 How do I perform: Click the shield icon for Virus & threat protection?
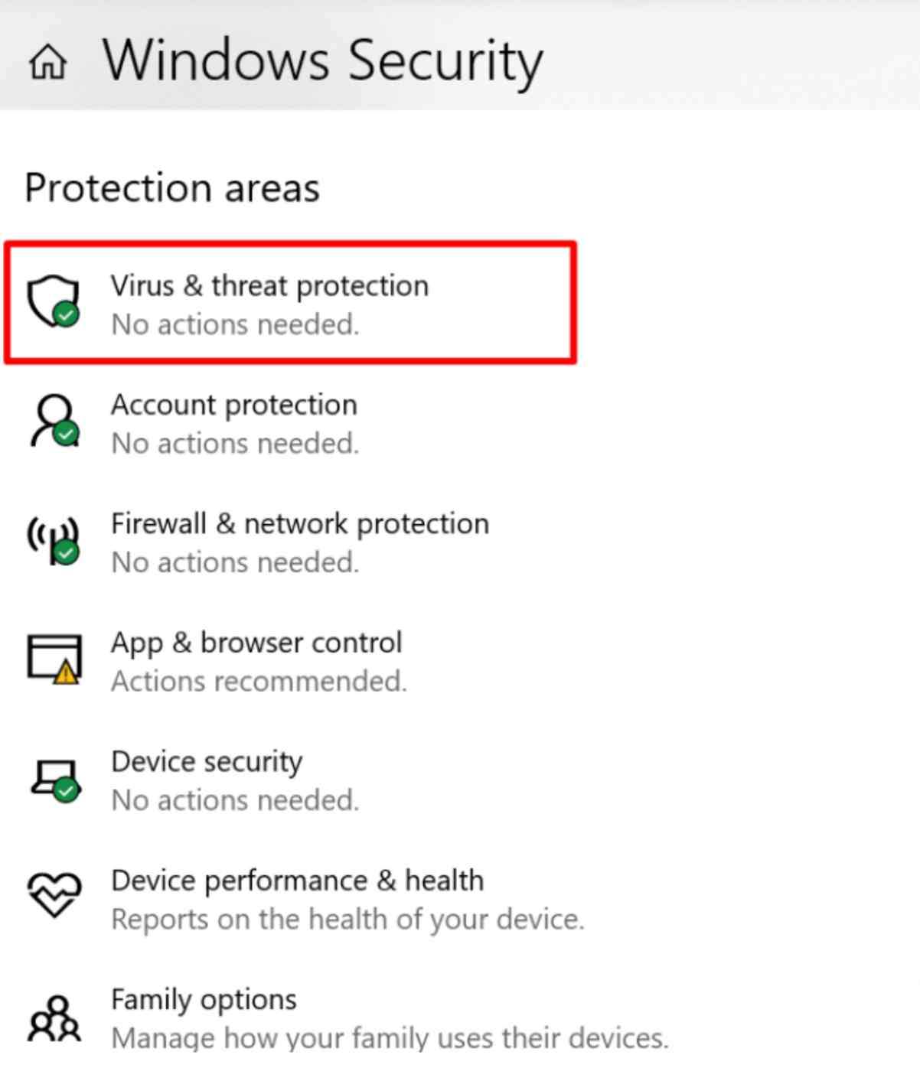[x=54, y=301]
